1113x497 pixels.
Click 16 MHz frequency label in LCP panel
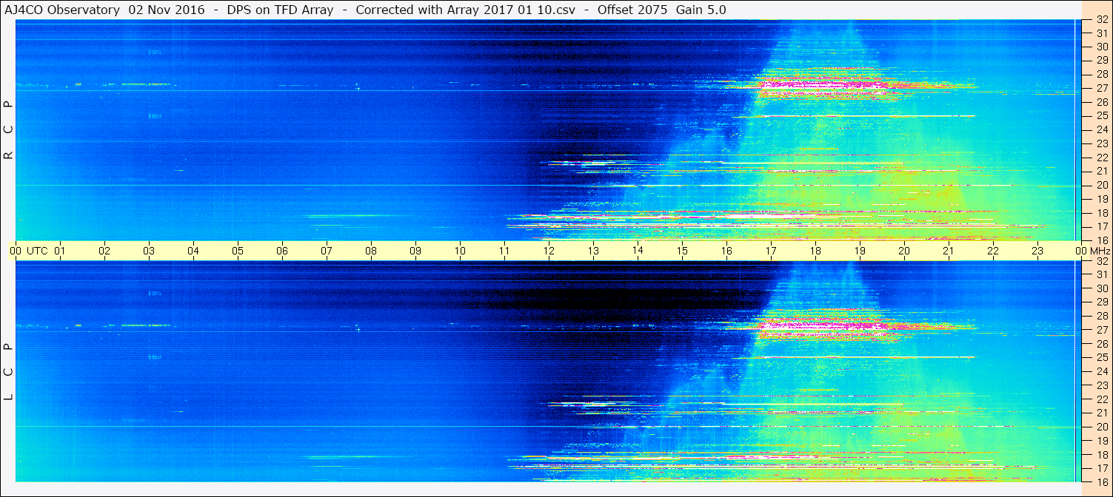click(x=1102, y=481)
